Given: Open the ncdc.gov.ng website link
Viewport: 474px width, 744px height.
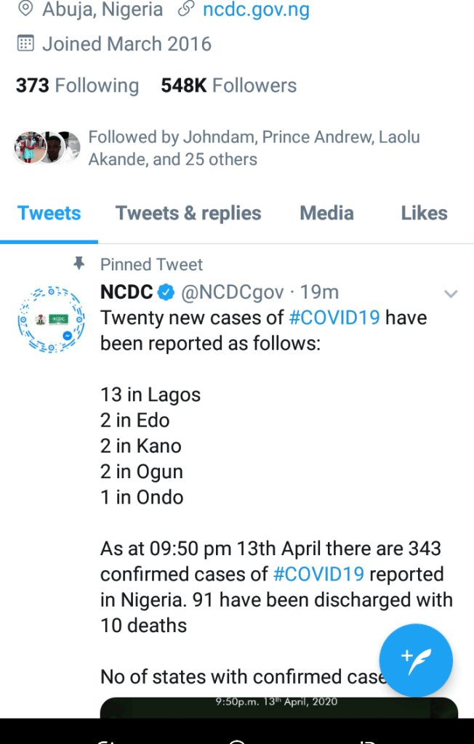Looking at the screenshot, I should (256, 9).
